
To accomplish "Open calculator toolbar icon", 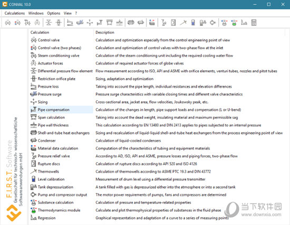I will click(x=254, y=23).
